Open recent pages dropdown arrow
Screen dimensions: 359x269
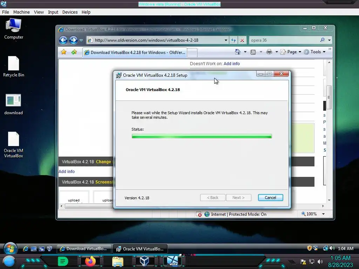[81, 40]
